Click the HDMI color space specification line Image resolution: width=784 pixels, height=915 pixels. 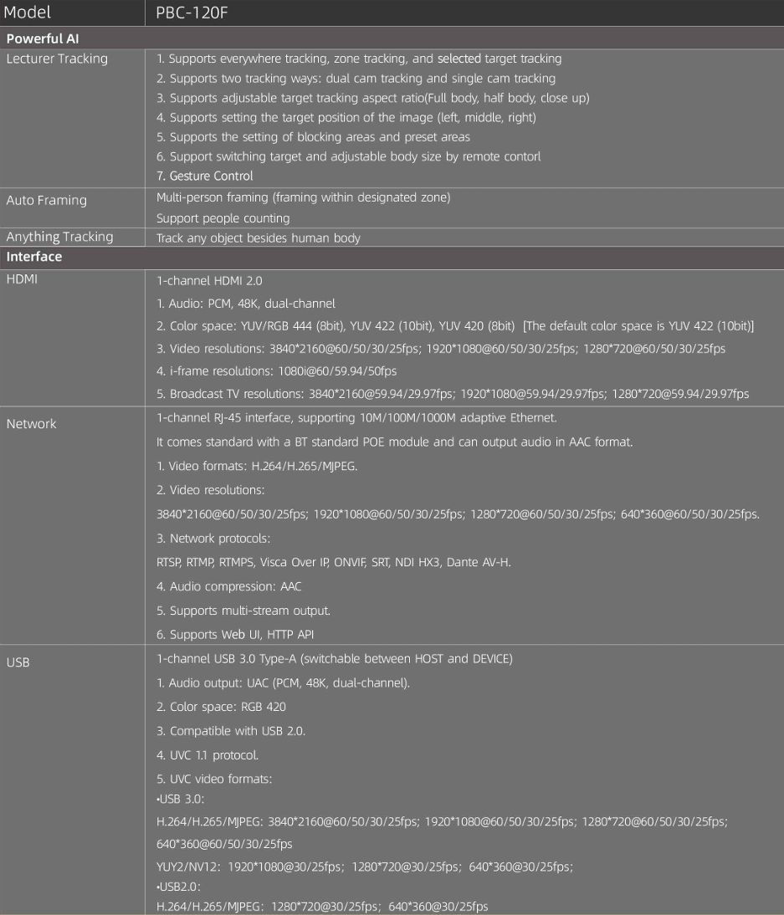tap(455, 325)
